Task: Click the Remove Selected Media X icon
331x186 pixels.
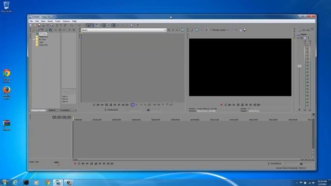Action: (x=56, y=30)
